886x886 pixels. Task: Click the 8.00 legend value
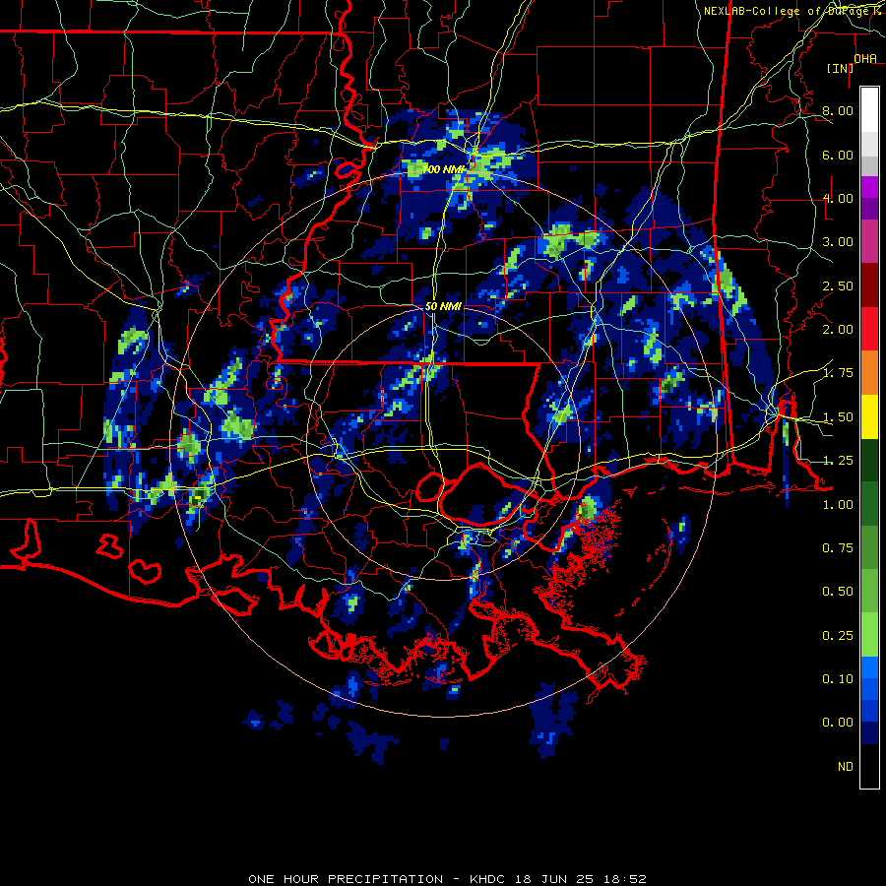[838, 110]
